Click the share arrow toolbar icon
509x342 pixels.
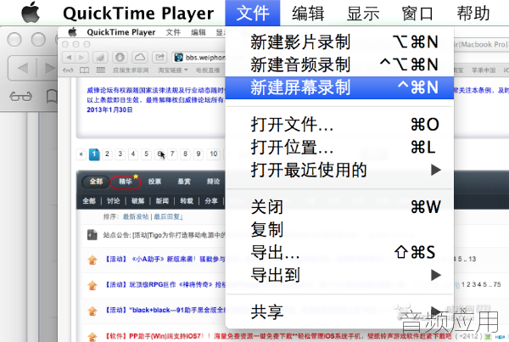pyautogui.click(x=159, y=58)
